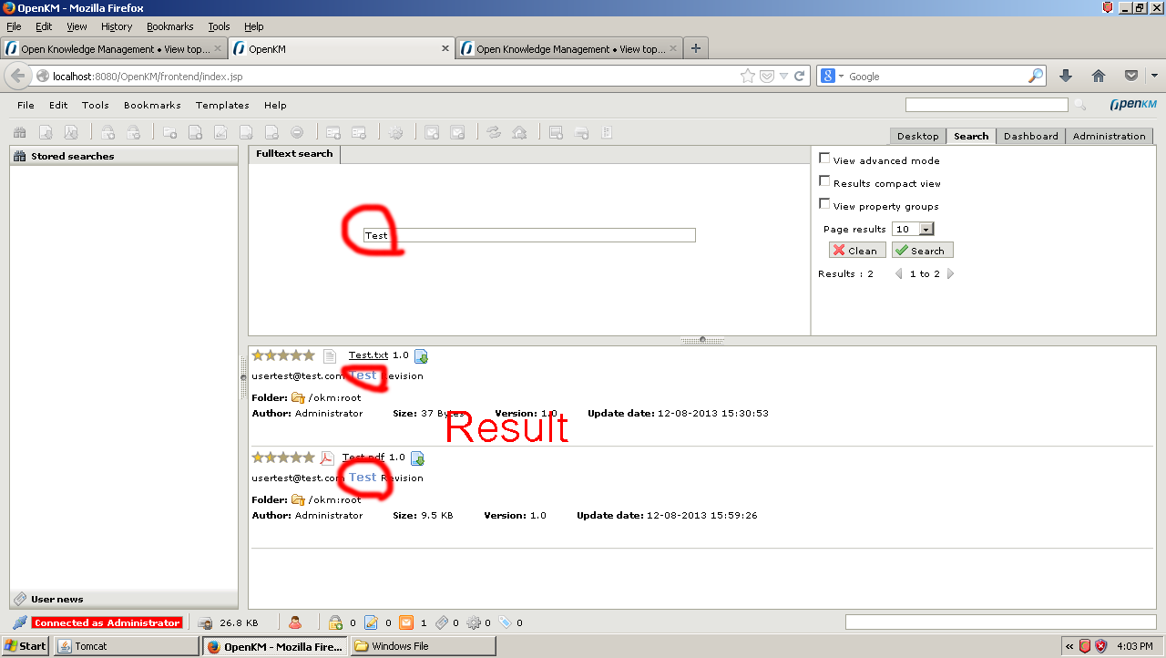Click the user avatar icon in status bar
This screenshot has height=658, width=1166.
tap(295, 623)
